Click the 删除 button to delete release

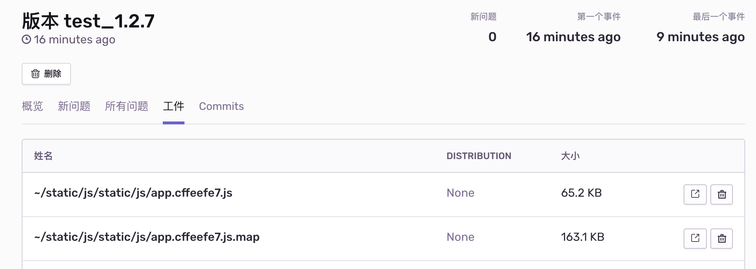tap(46, 74)
